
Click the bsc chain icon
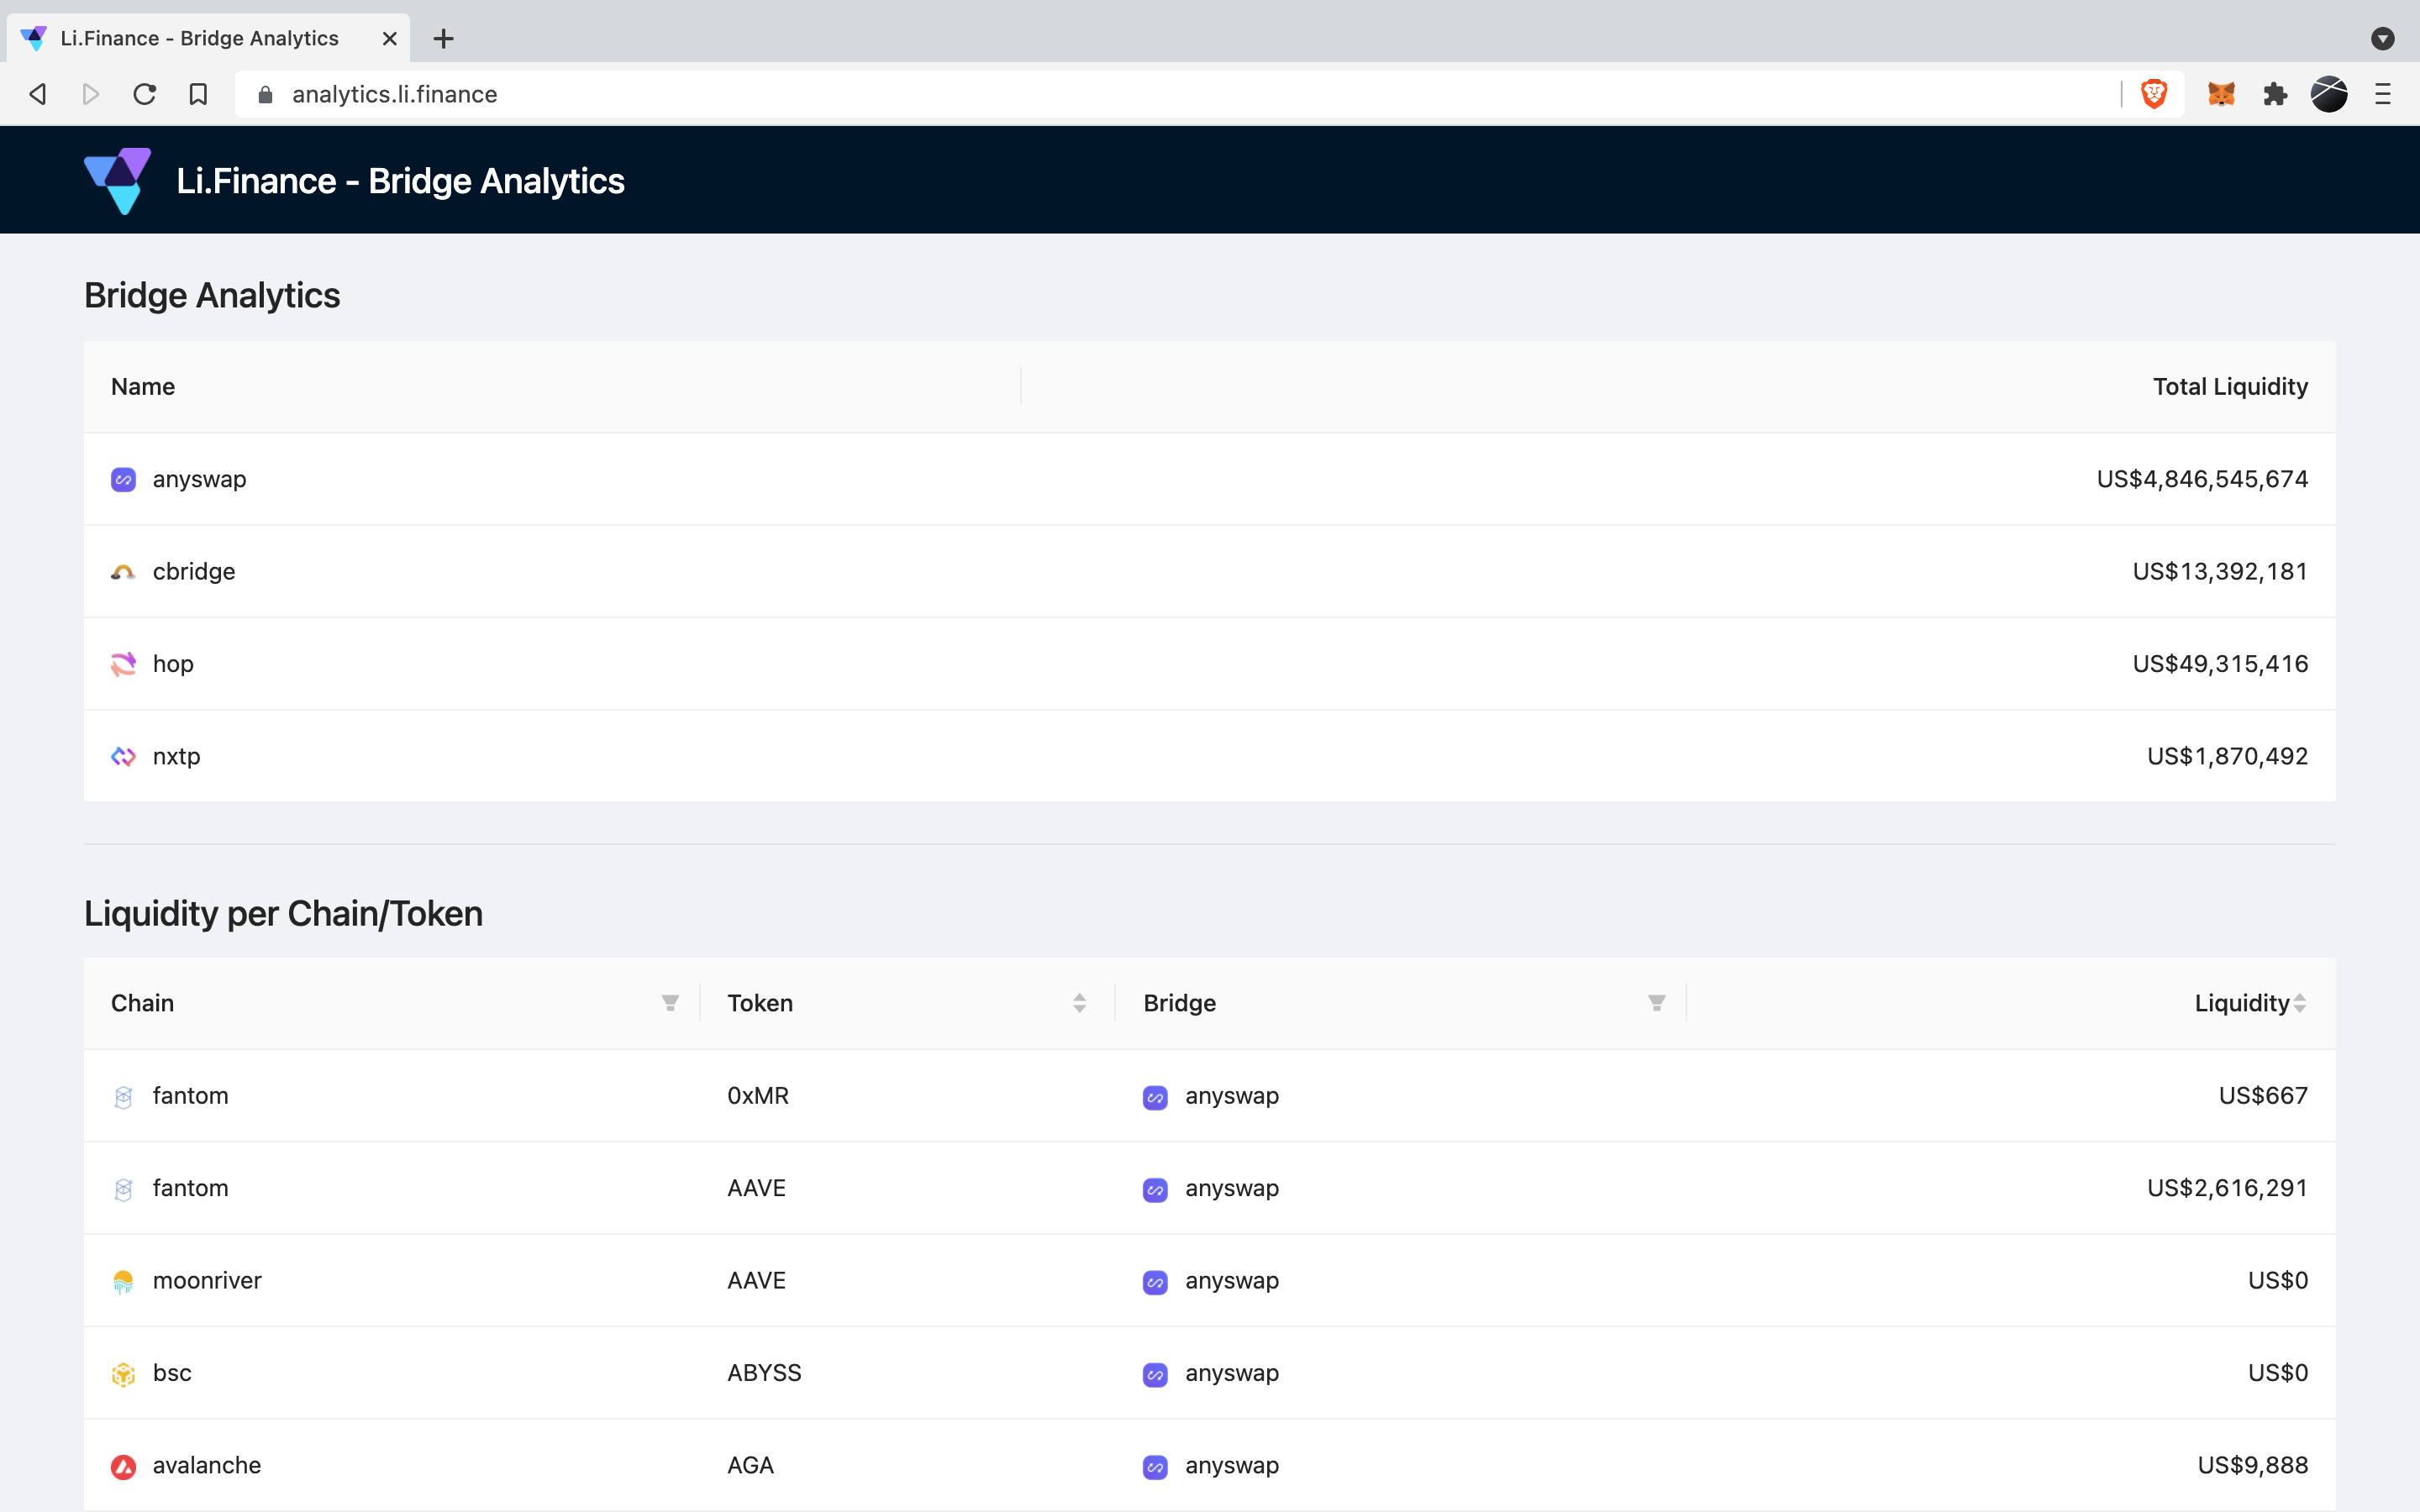123,1374
